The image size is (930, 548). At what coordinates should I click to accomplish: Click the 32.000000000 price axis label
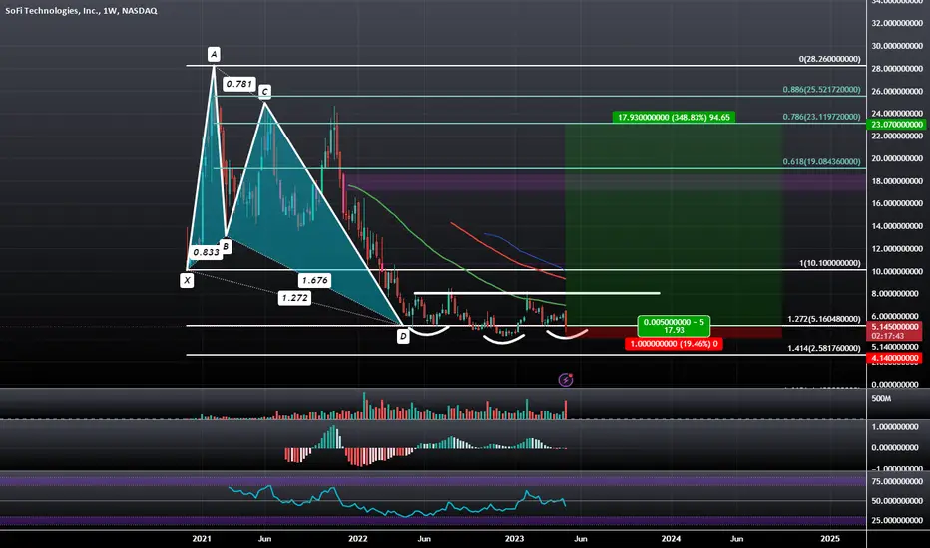897,23
